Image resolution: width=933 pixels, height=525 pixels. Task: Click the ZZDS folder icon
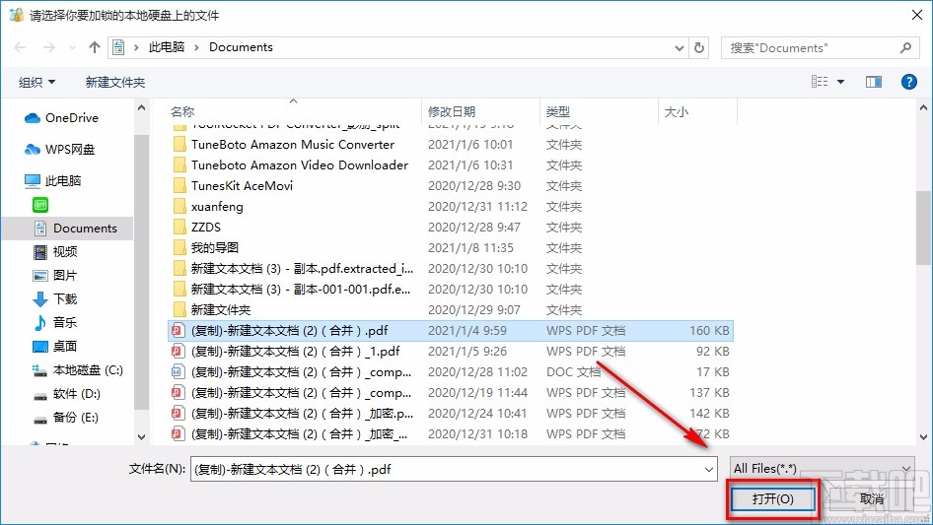point(179,228)
